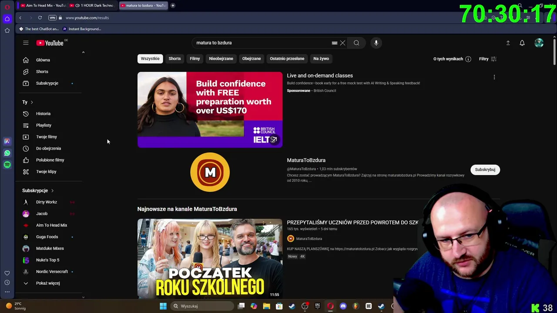Open Opera sidebar bookmarks star icon

(7, 30)
